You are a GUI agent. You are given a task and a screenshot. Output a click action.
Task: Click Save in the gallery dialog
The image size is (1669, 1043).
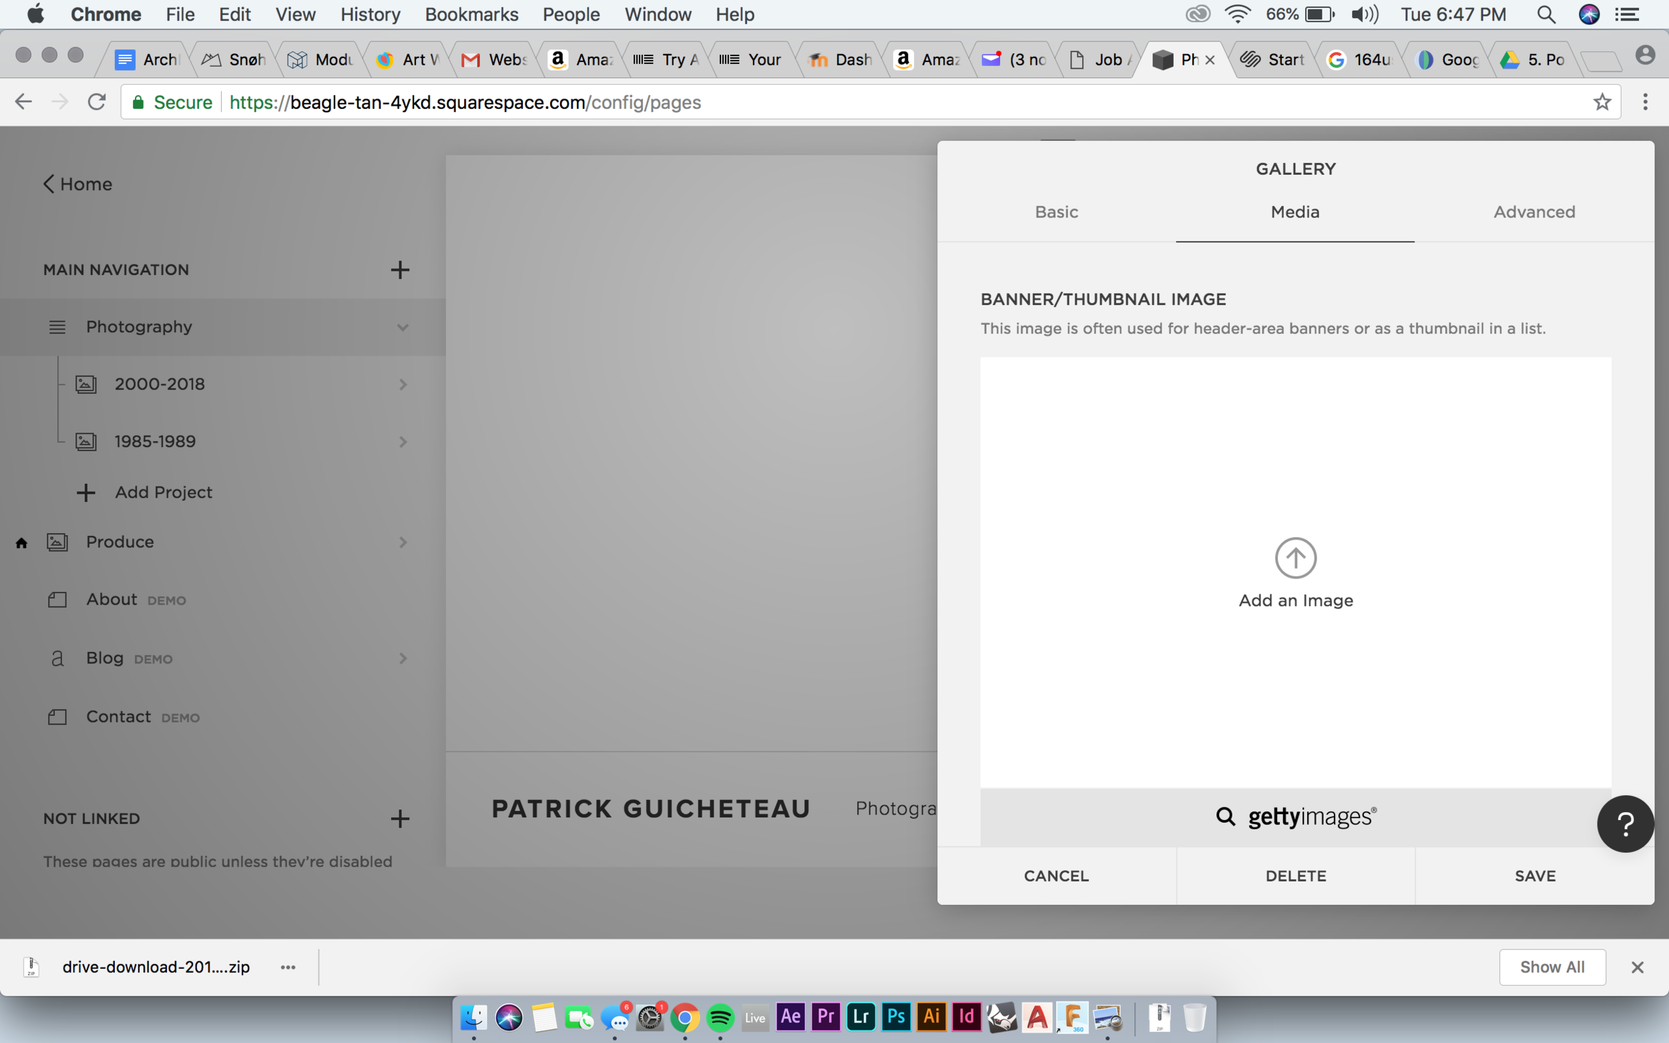(1534, 876)
